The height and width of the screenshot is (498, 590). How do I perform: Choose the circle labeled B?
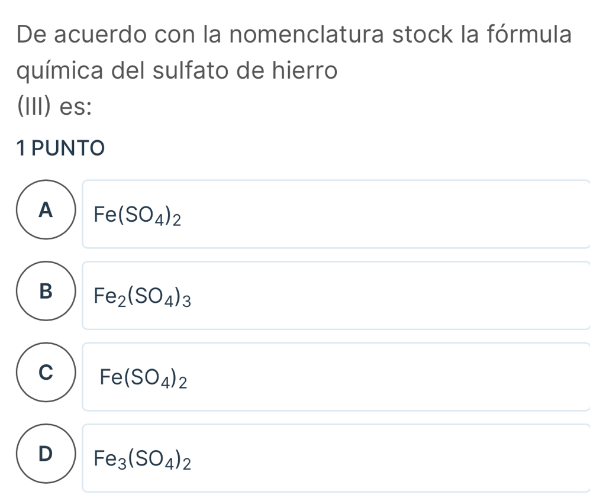coord(45,291)
